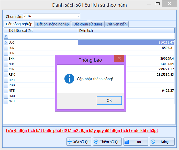The image size is (179, 150).
Task: Click the blue information icon in dialog
Action: click(x=69, y=79)
